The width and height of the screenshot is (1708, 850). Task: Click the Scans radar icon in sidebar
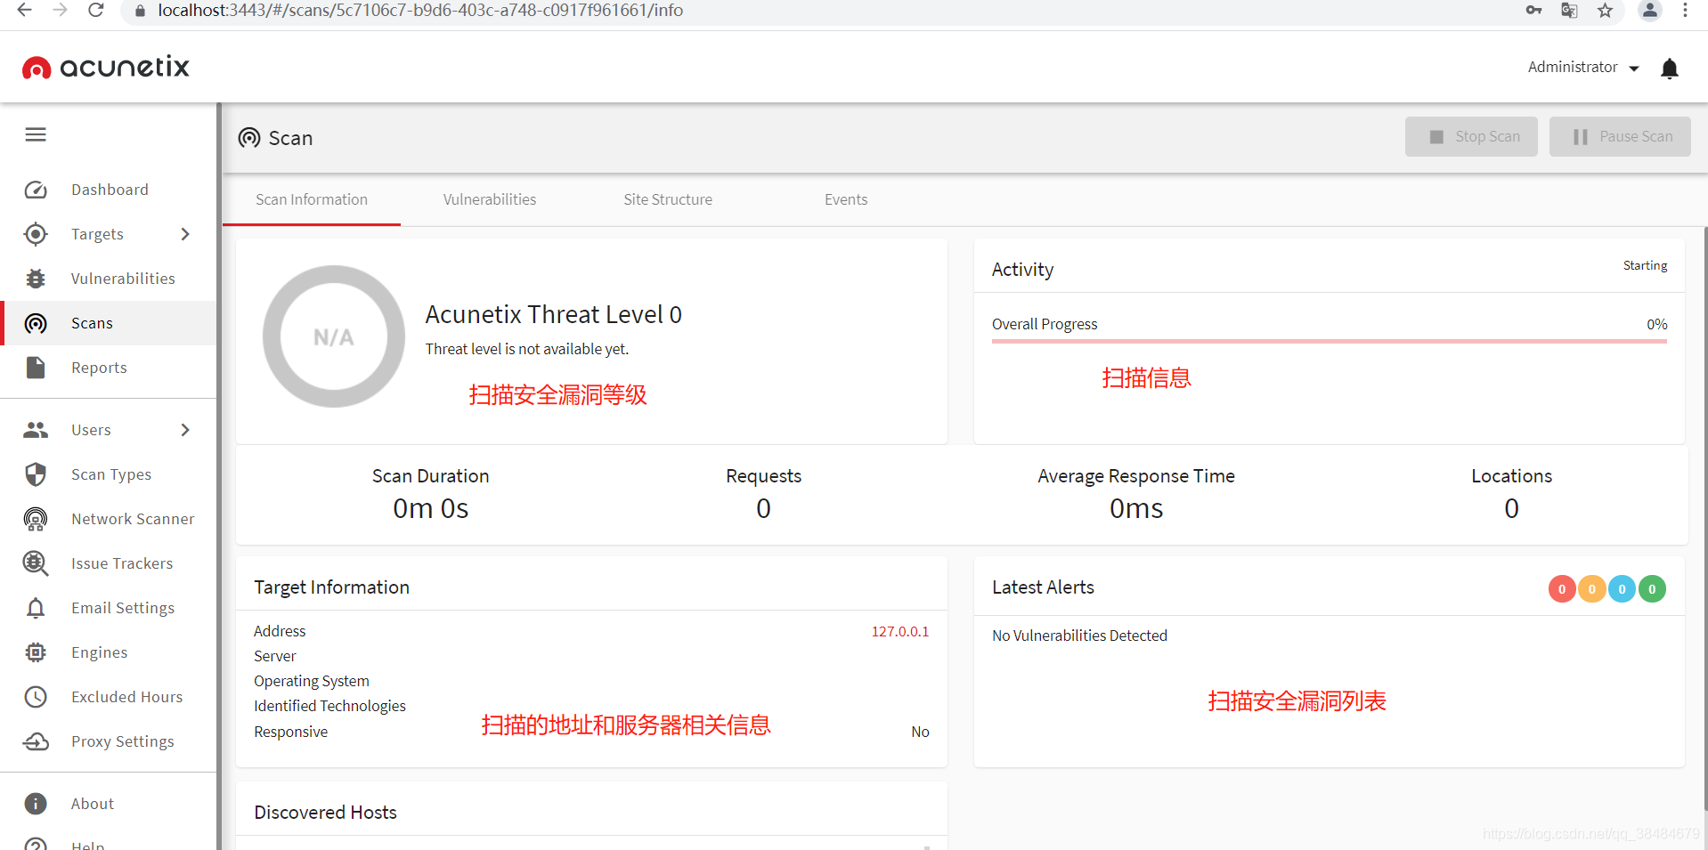pyautogui.click(x=36, y=323)
